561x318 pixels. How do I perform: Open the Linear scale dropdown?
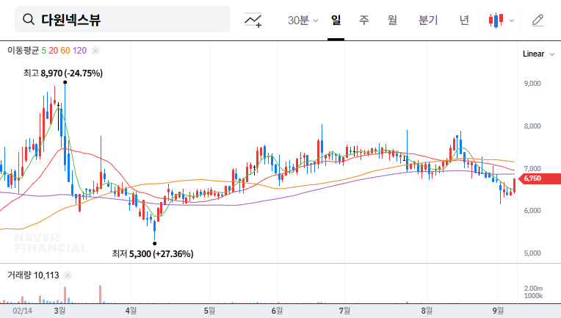click(538, 54)
